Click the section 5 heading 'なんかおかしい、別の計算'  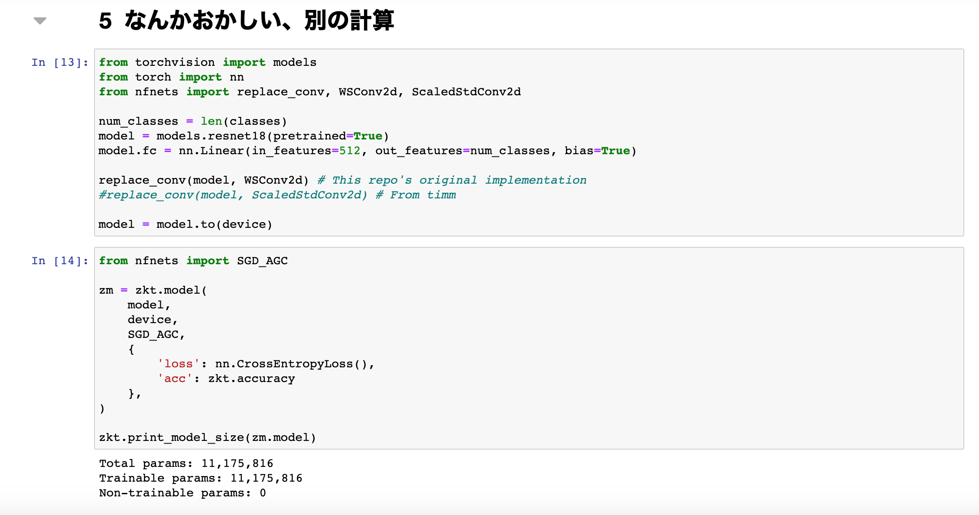point(259,20)
